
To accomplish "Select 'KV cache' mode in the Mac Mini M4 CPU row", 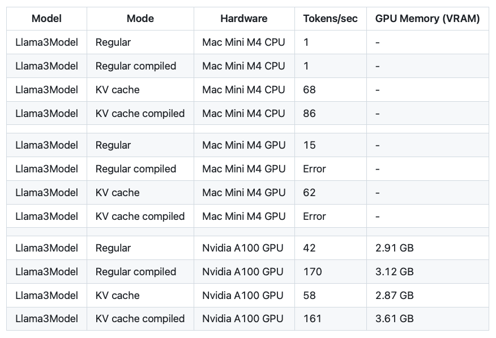I will click(x=117, y=90).
